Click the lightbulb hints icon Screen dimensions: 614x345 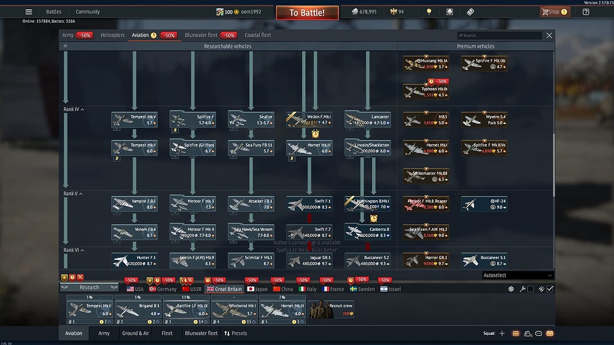coord(429,12)
